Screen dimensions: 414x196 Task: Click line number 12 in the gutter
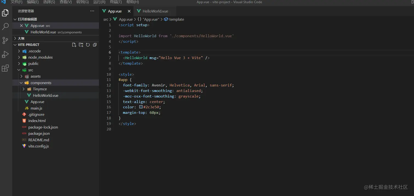[109, 85]
